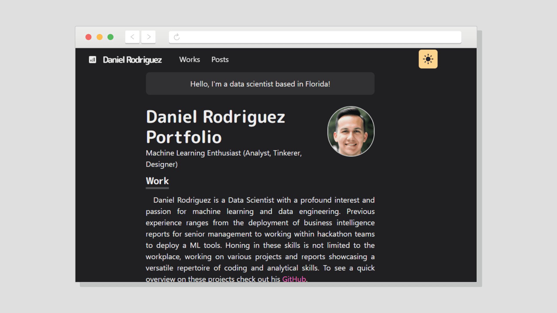Click the red traffic light button
Viewport: 557px width, 313px height.
(x=89, y=37)
